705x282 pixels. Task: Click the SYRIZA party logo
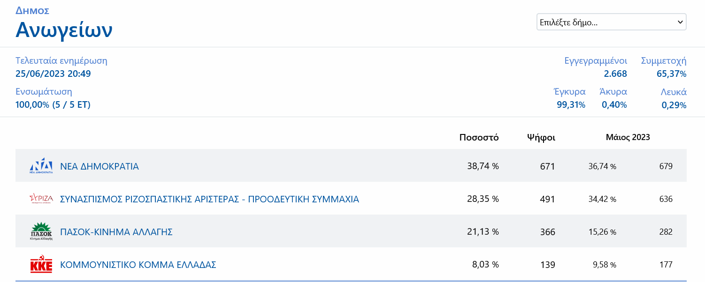[x=41, y=199]
